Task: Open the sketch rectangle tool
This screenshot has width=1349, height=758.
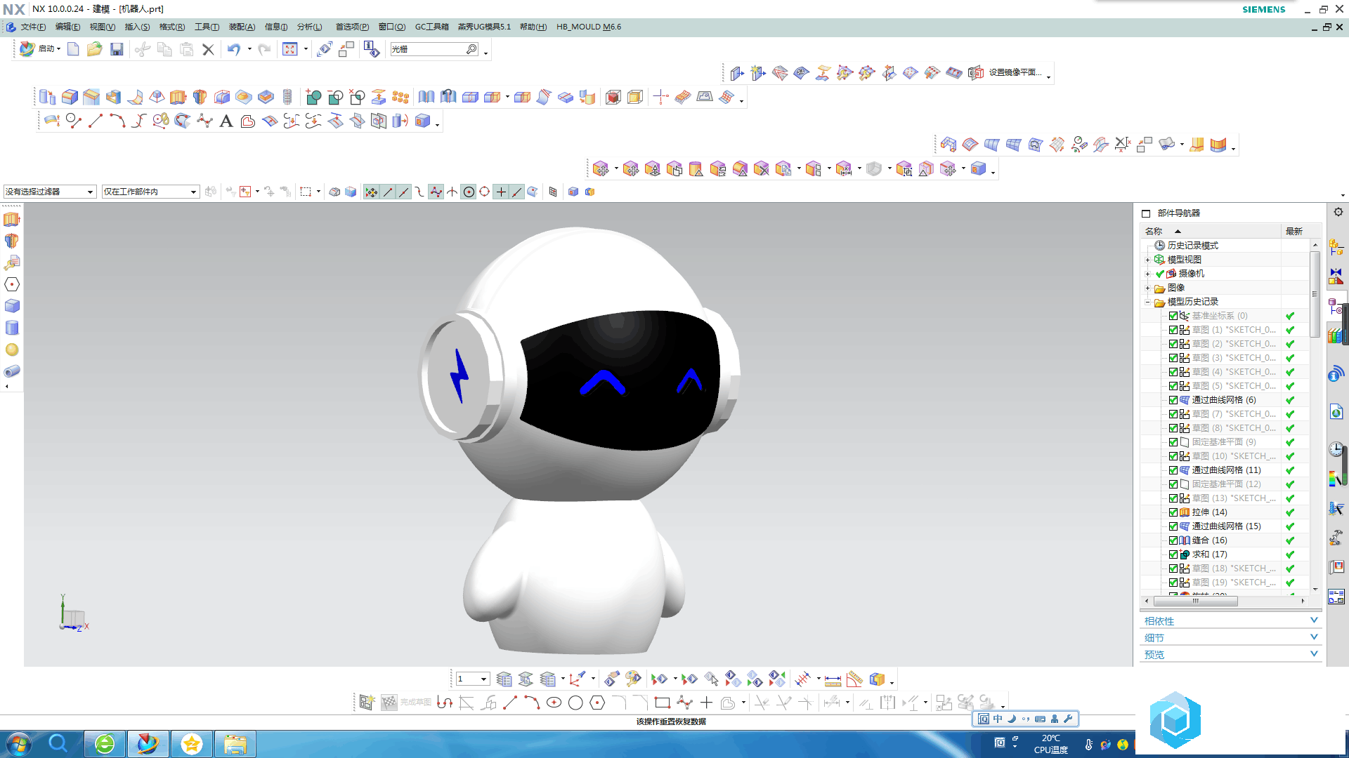Action: pos(661,703)
